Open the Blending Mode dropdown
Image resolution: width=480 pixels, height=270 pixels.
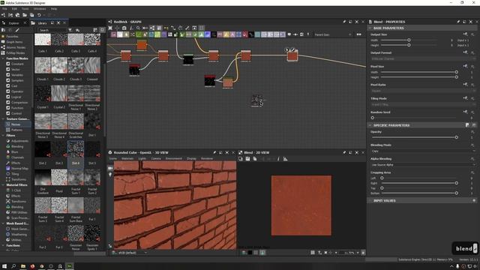click(423, 151)
